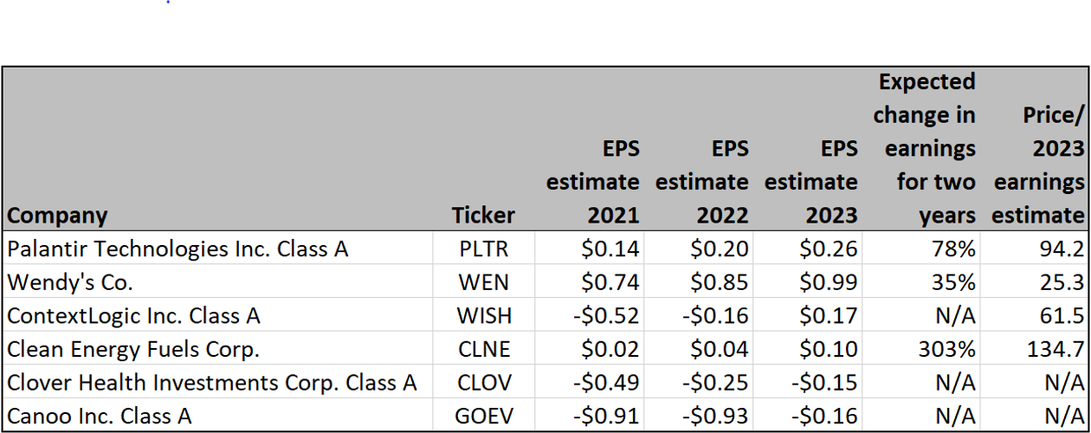This screenshot has height=433, width=1091.
Task: Select the ContextLogic Inc. Class A cell
Action: pyautogui.click(x=133, y=316)
